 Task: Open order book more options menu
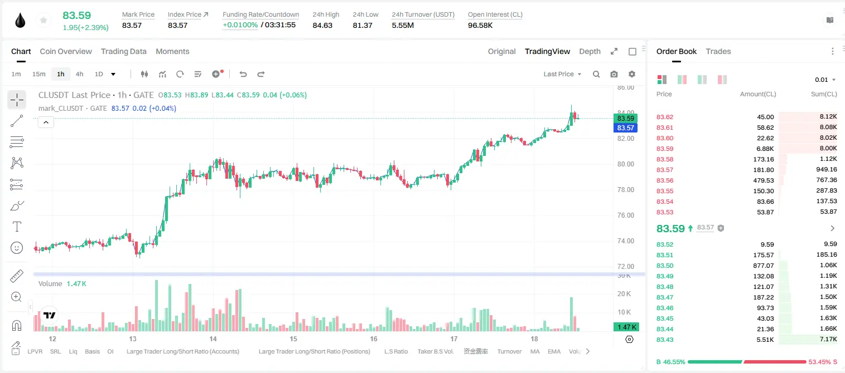[x=833, y=51]
